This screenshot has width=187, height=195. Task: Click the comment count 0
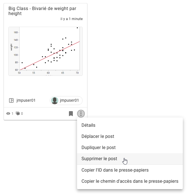pos(22,114)
